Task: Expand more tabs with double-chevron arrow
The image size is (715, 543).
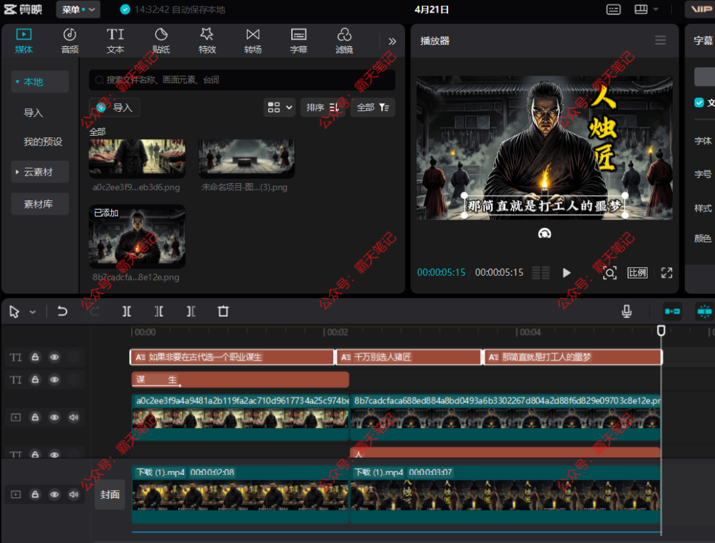Action: (x=392, y=42)
